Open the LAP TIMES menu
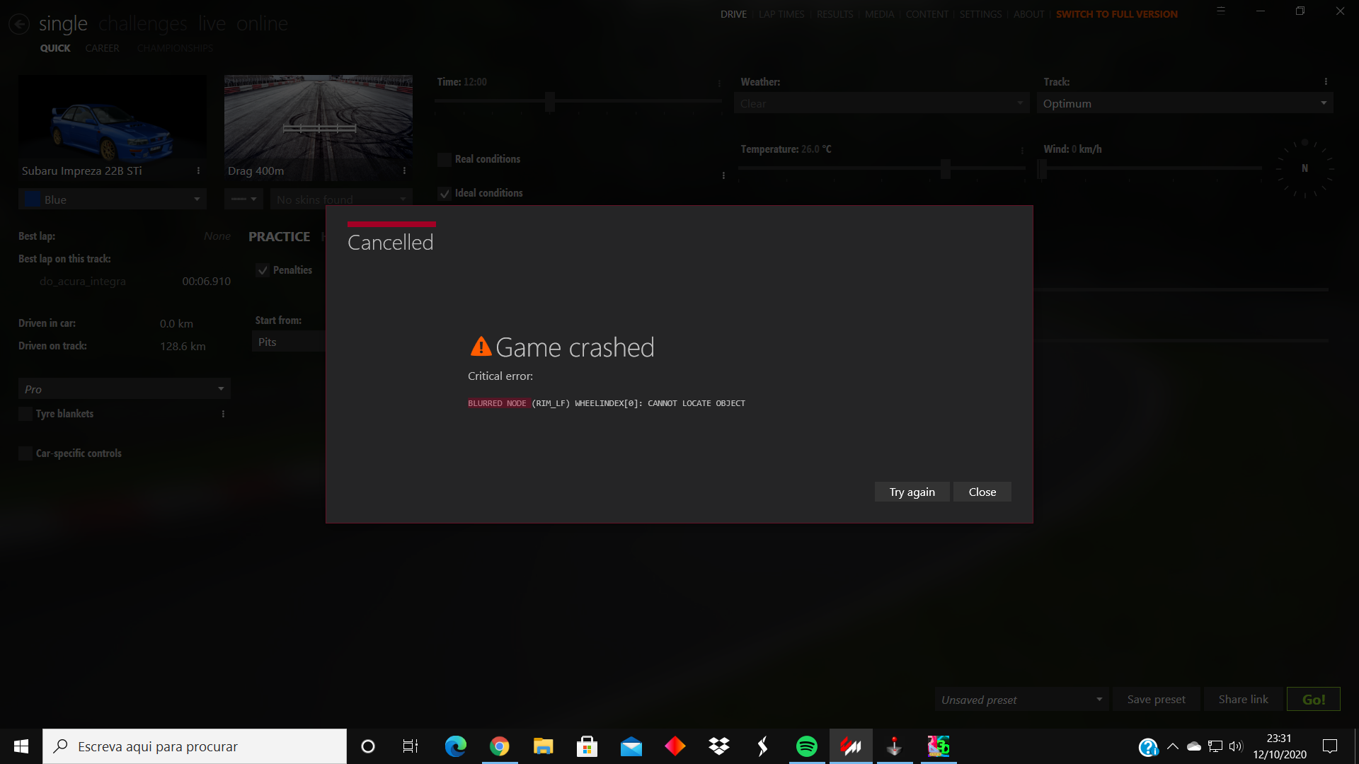The width and height of the screenshot is (1359, 764). pyautogui.click(x=781, y=14)
